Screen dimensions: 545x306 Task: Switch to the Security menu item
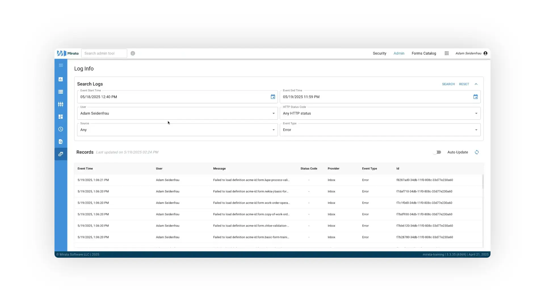tap(380, 53)
